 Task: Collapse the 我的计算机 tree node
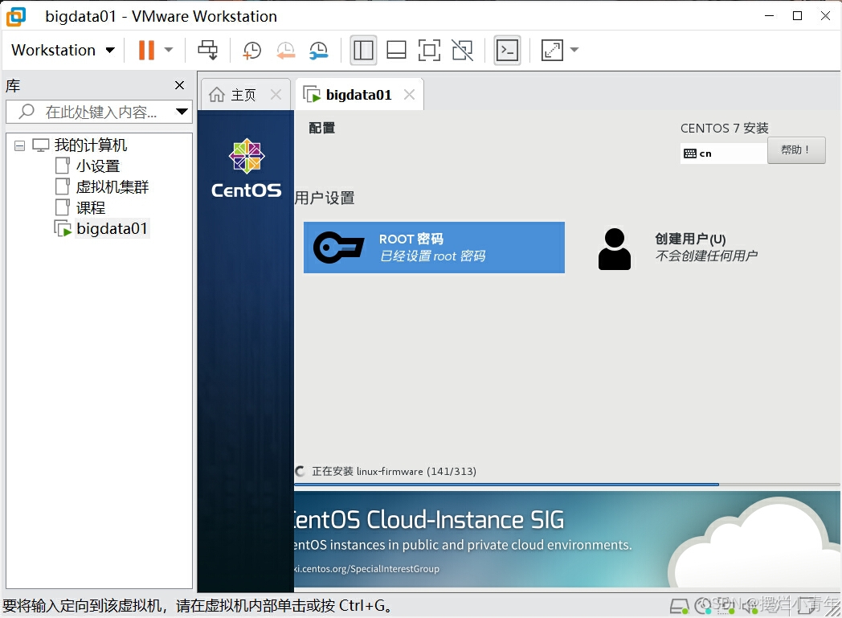tap(19, 145)
